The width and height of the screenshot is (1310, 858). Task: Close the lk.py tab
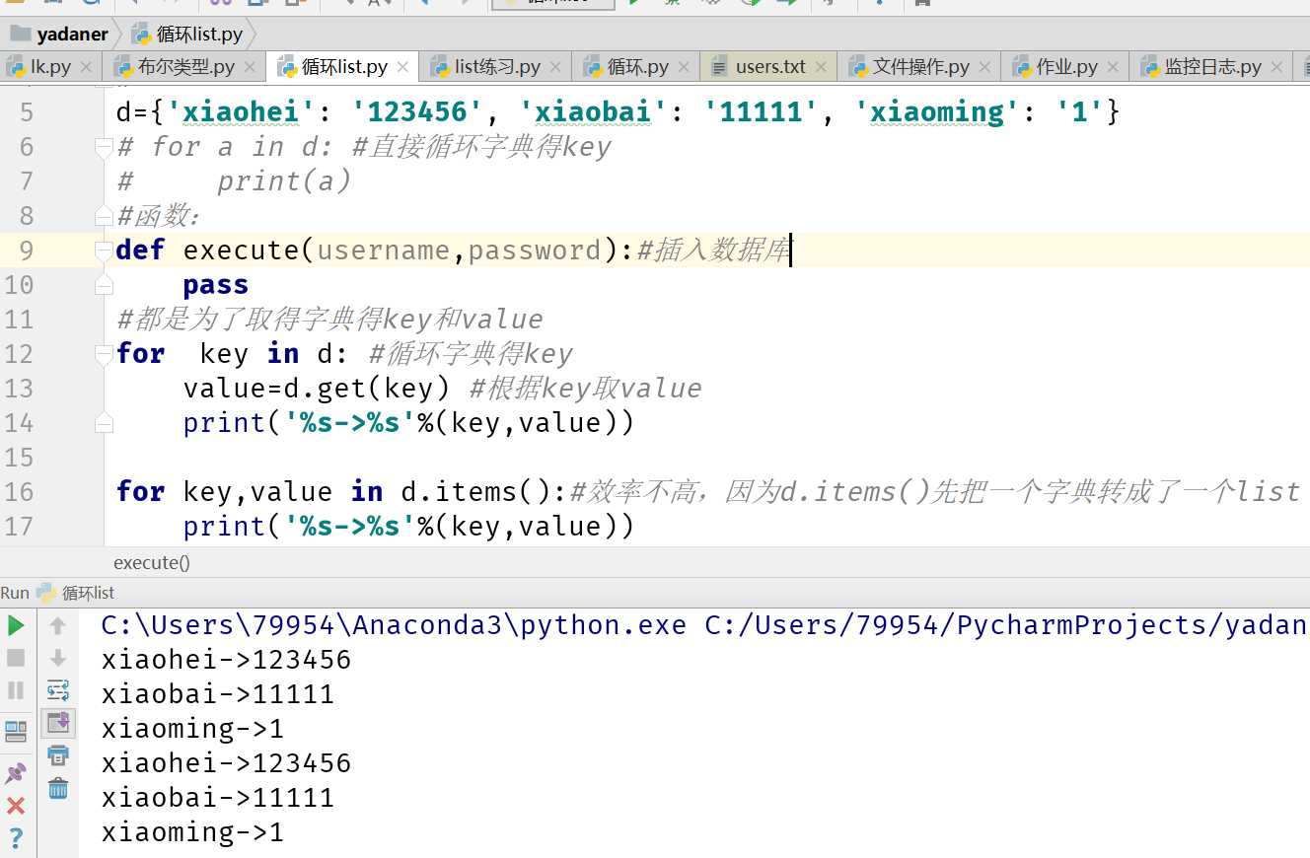(x=86, y=67)
